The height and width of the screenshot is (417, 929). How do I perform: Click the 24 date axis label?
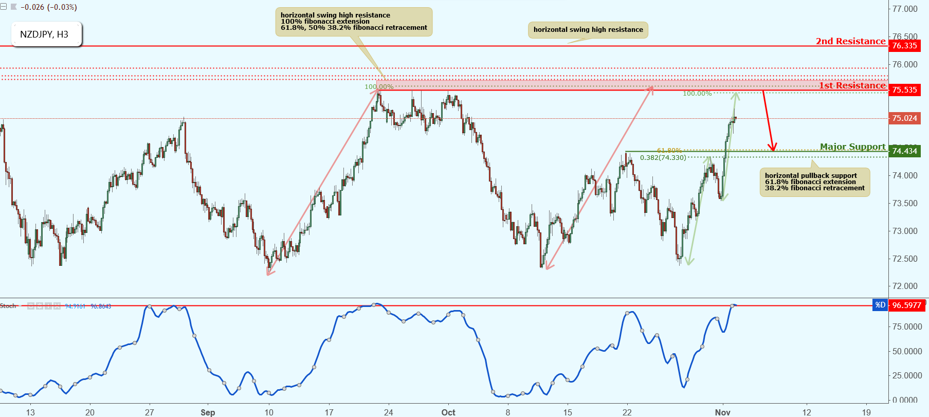(389, 412)
